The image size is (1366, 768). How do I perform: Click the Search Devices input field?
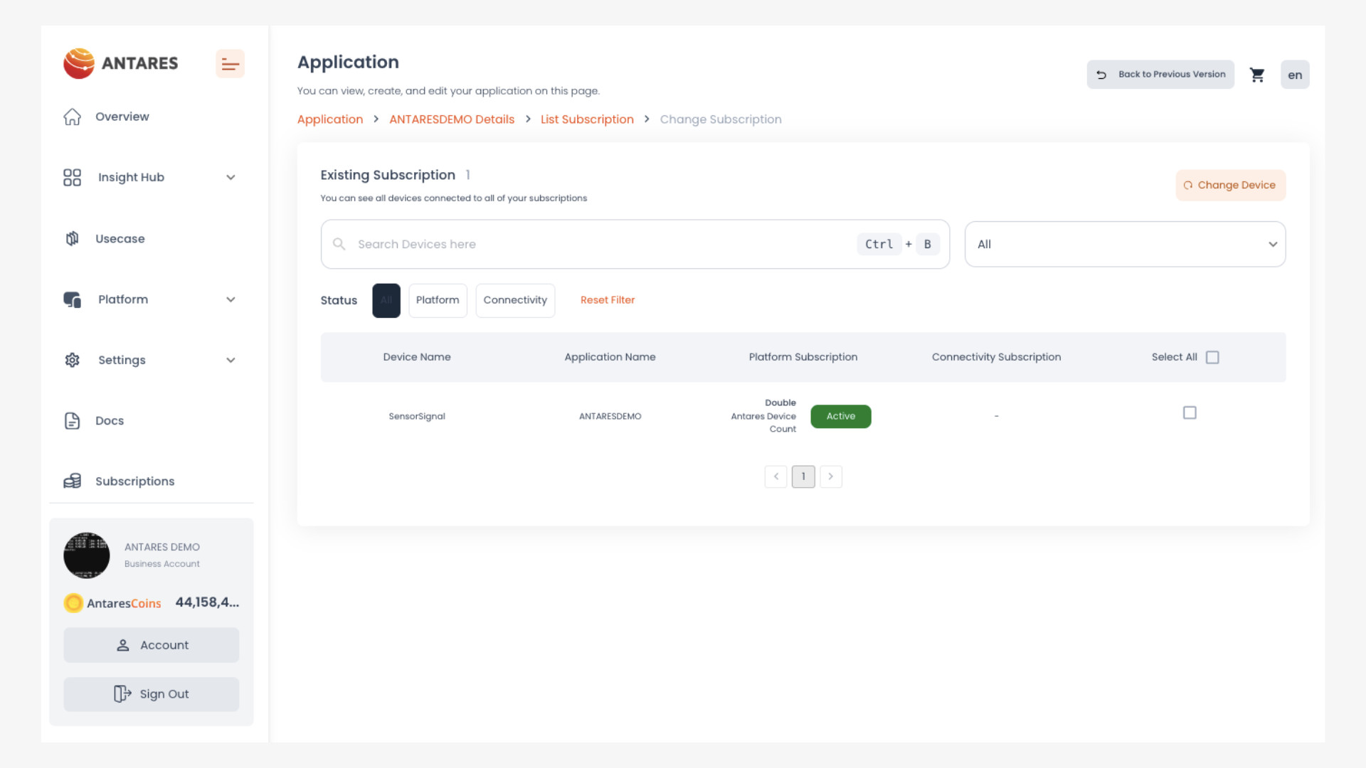tap(598, 245)
